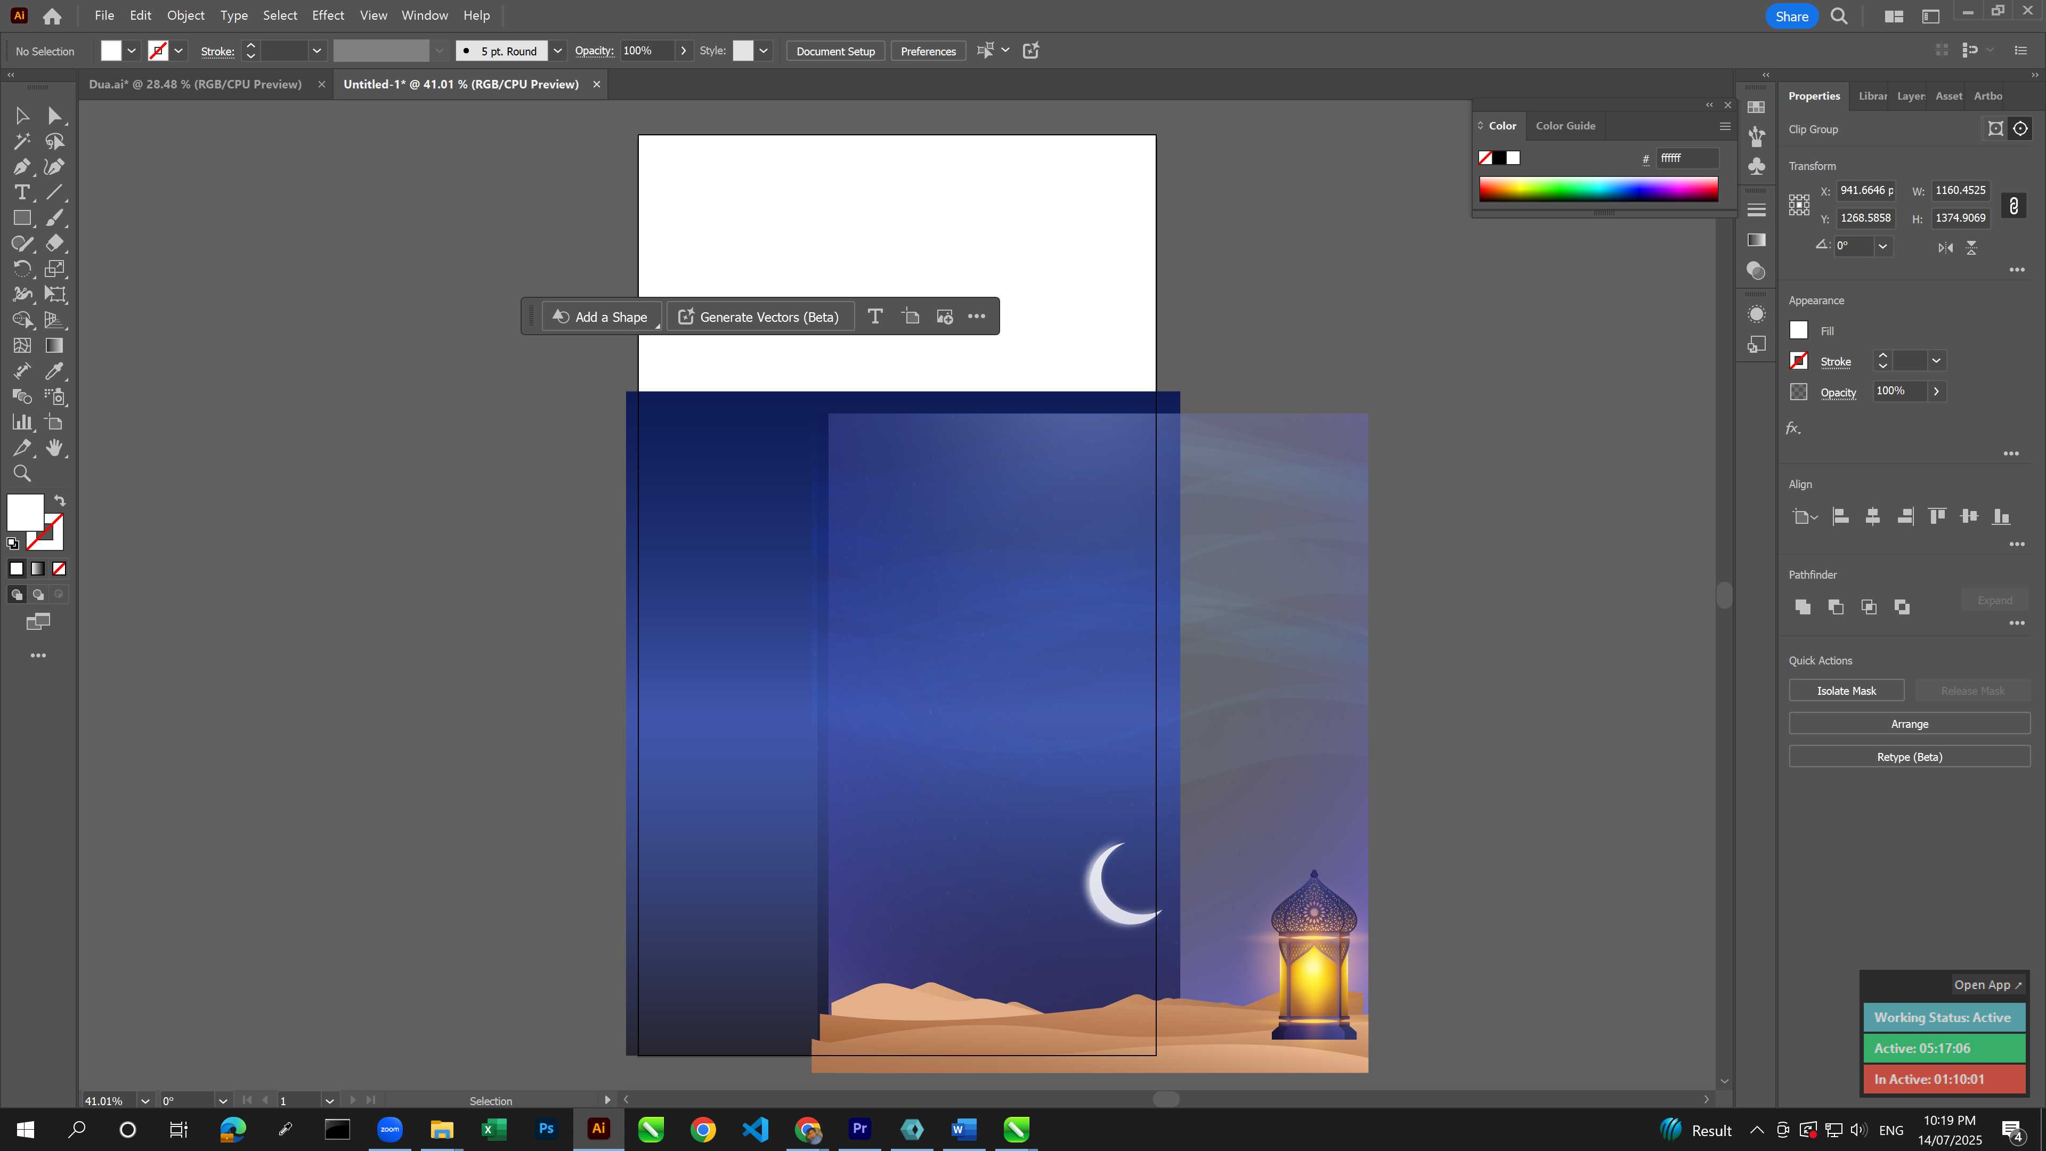The height and width of the screenshot is (1151, 2046).
Task: Click the Share button
Action: (x=1791, y=16)
